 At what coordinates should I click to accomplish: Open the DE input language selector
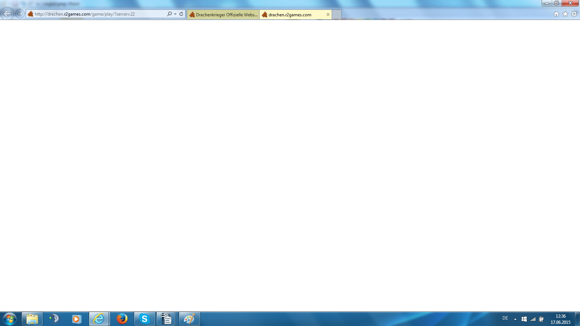[x=505, y=318]
